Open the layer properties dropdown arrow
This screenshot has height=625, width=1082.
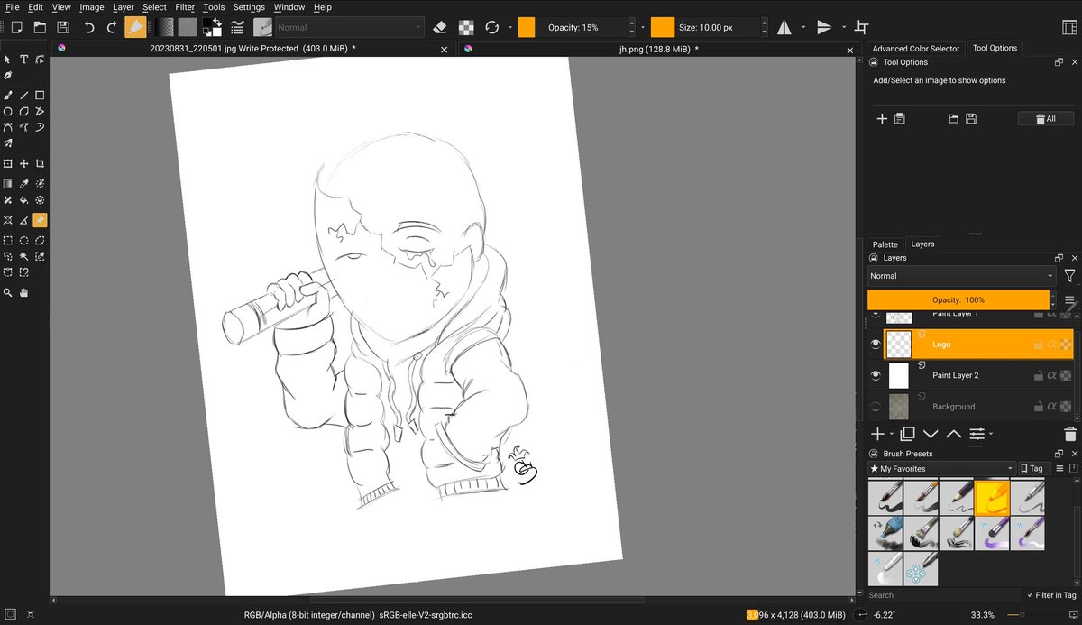click(x=991, y=435)
